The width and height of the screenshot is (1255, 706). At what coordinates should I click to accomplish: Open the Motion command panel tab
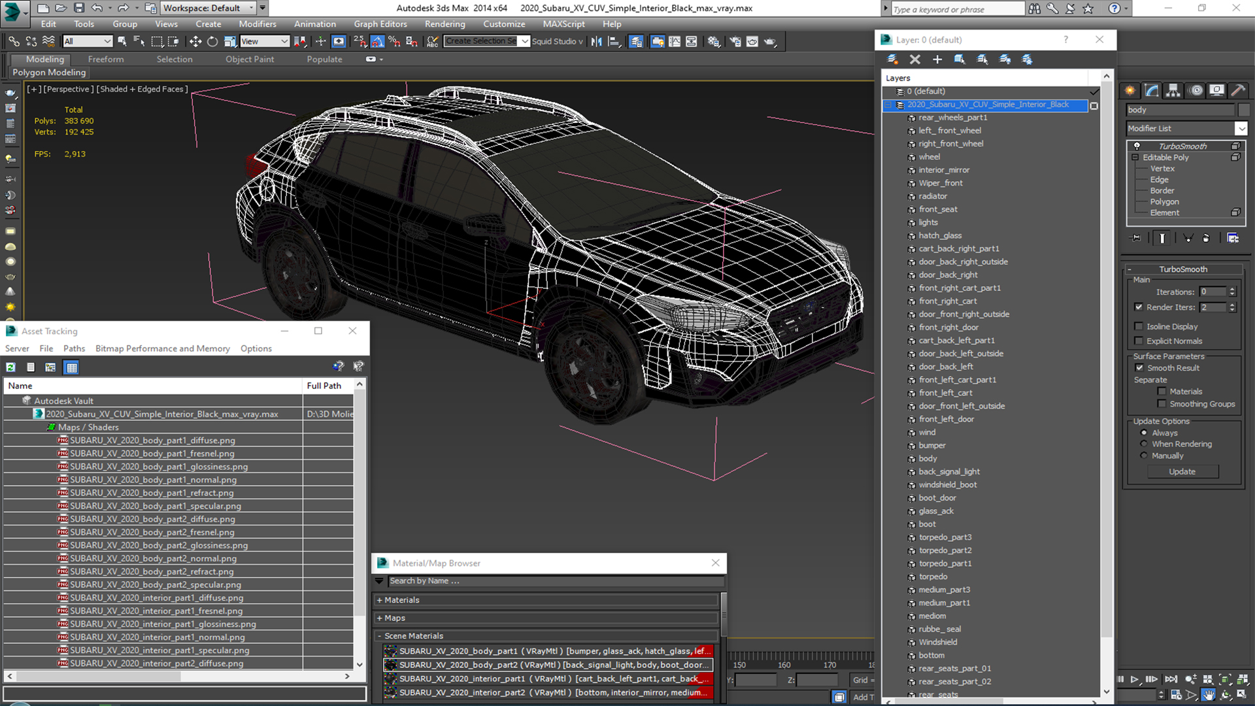click(x=1196, y=90)
